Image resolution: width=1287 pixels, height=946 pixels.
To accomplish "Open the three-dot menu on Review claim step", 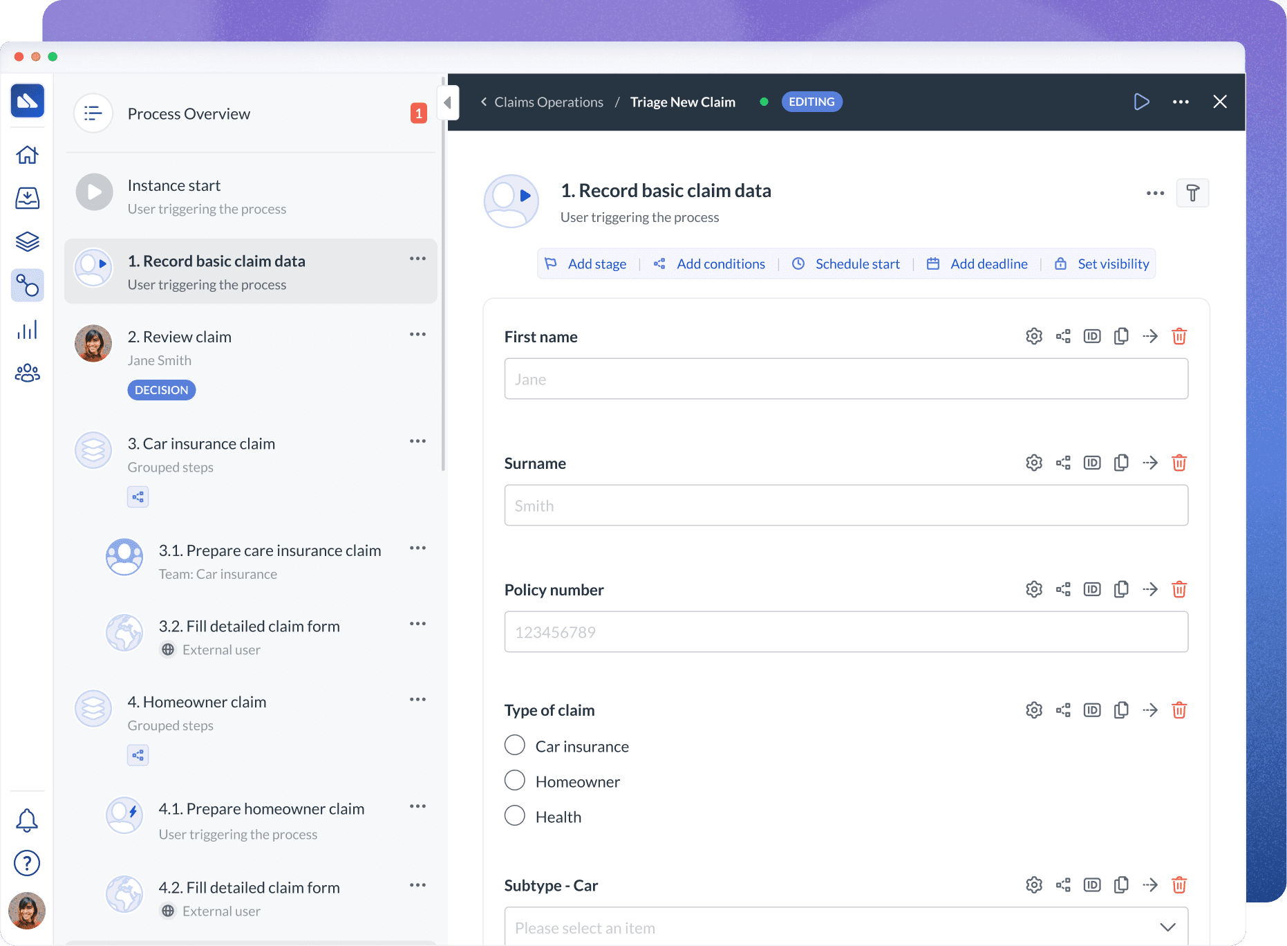I will coord(417,334).
